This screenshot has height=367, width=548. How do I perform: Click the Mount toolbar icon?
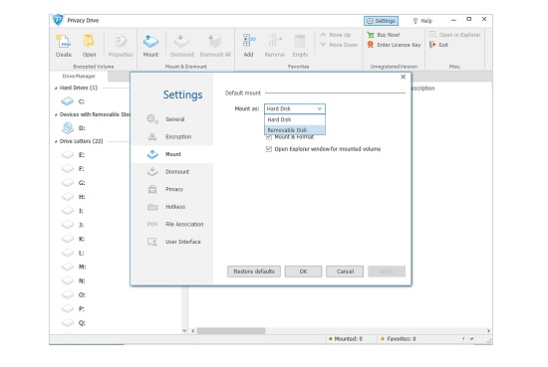(150, 42)
